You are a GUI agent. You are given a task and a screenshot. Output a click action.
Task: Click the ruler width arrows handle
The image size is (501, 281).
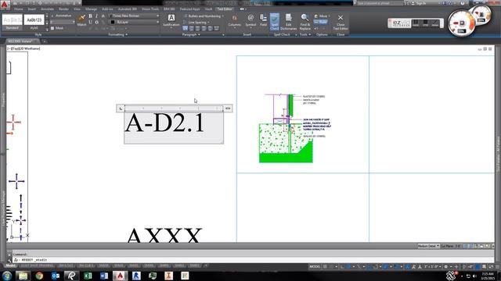pyautogui.click(x=228, y=108)
